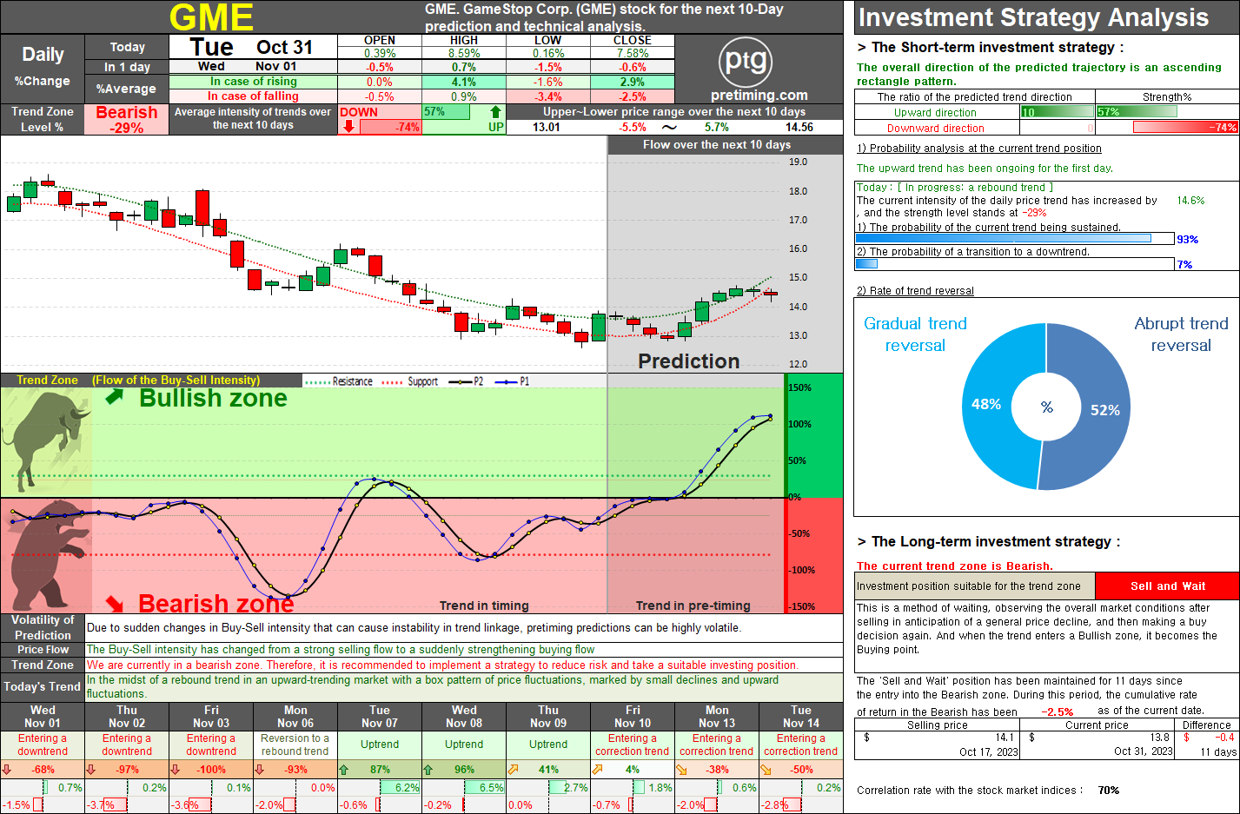Click the orange arrow beside 4%
The width and height of the screenshot is (1240, 814).
(x=597, y=770)
